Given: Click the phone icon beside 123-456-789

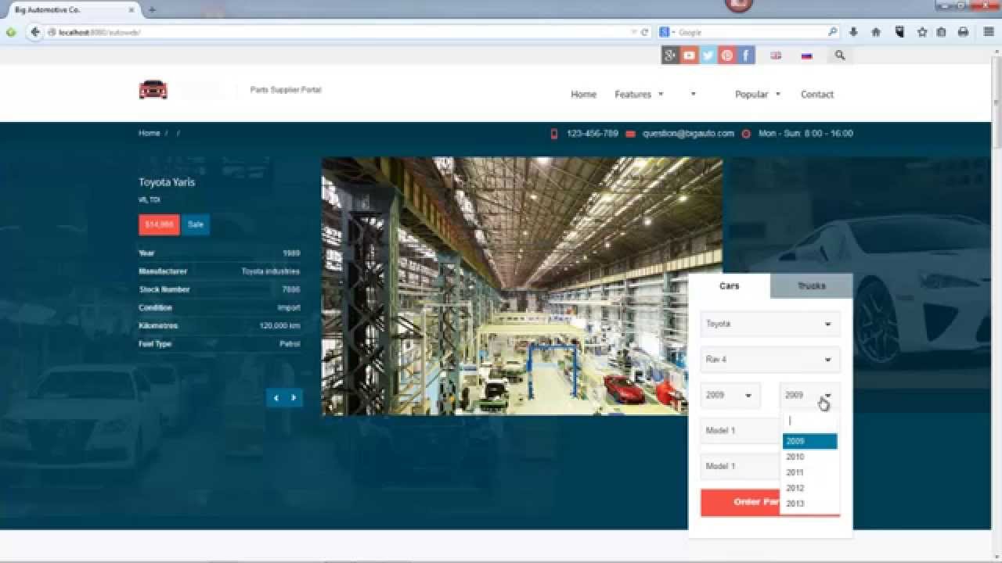Looking at the screenshot, I should point(554,134).
